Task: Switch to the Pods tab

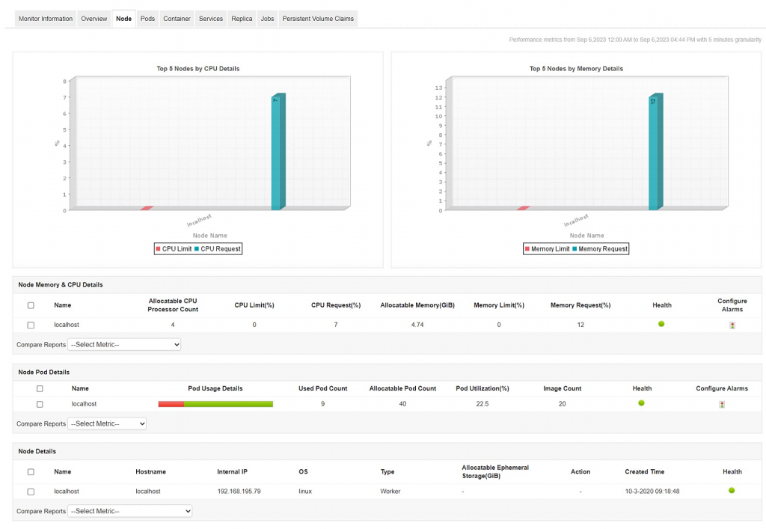Action: pyautogui.click(x=148, y=19)
